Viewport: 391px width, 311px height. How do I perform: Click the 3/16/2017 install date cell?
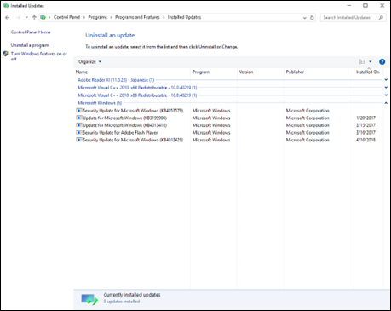pos(365,133)
